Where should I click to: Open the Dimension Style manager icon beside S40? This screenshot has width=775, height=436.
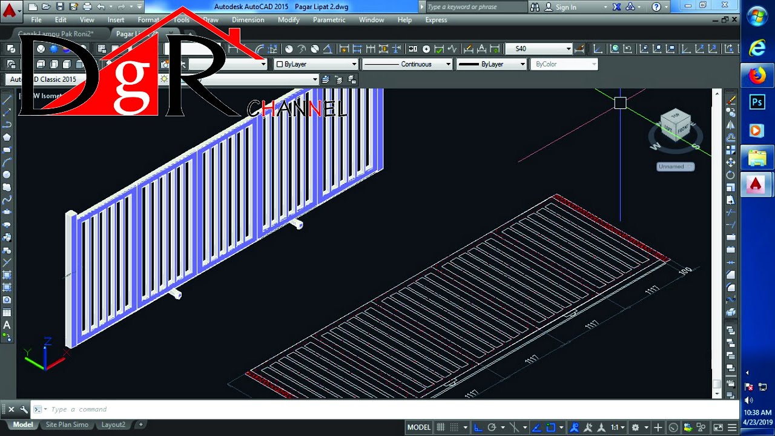click(579, 49)
